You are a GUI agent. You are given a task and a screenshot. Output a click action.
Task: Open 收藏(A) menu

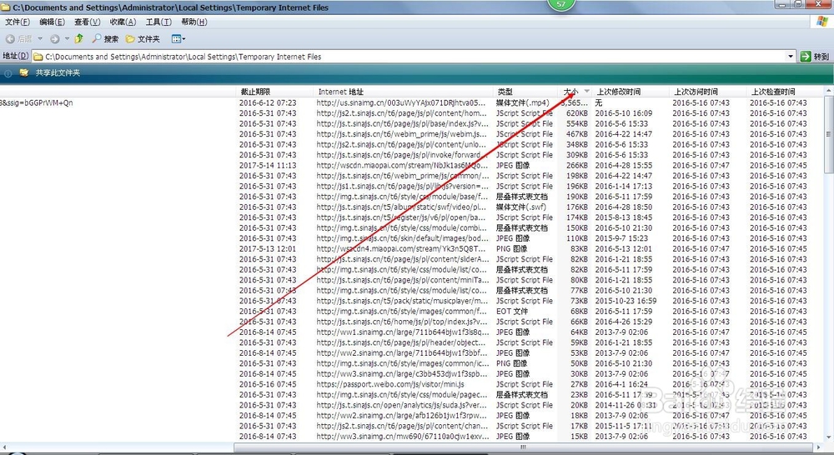(123, 22)
